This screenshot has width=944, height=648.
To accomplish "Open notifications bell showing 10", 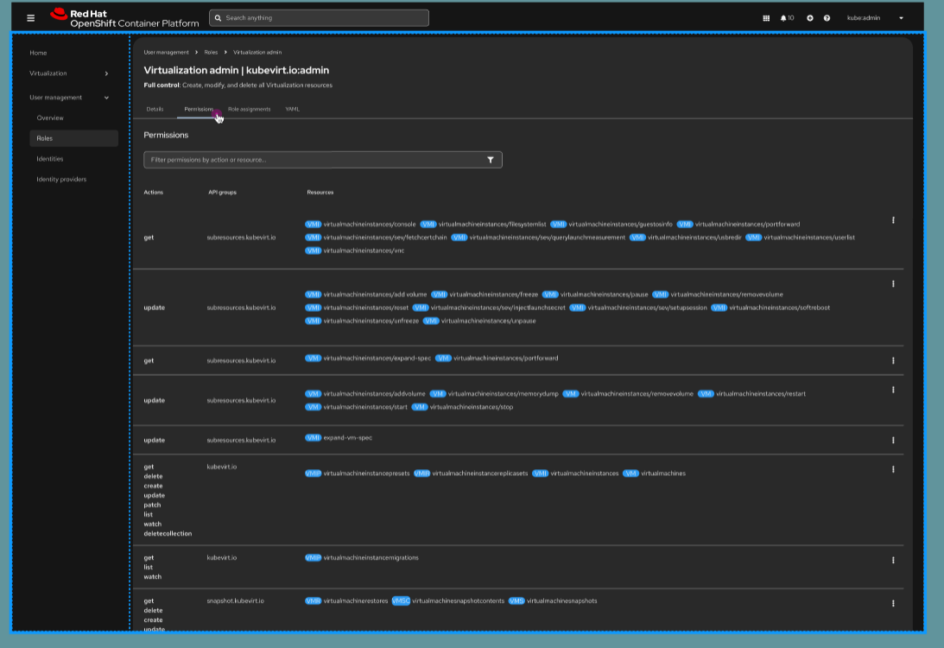I will 787,18.
